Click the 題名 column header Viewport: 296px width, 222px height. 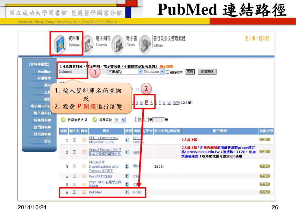(106, 131)
